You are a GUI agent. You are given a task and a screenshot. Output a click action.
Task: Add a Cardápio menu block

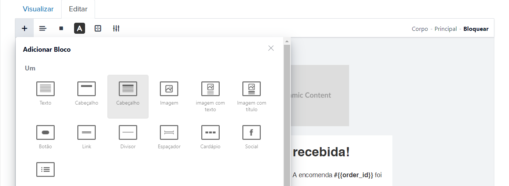tap(210, 137)
